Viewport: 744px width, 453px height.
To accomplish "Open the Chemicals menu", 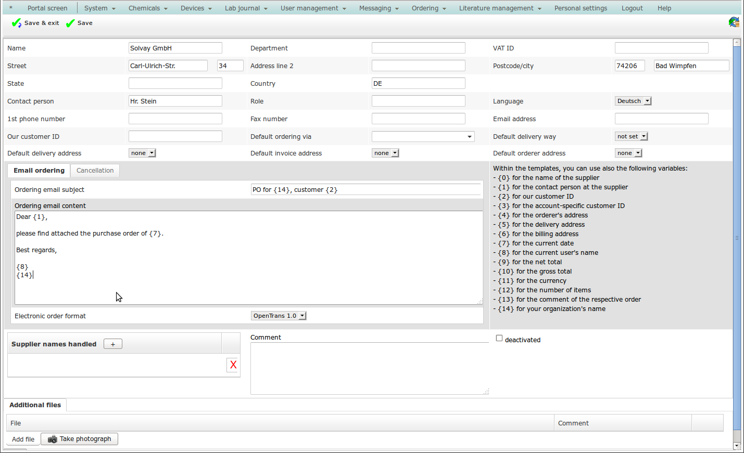I will [148, 8].
